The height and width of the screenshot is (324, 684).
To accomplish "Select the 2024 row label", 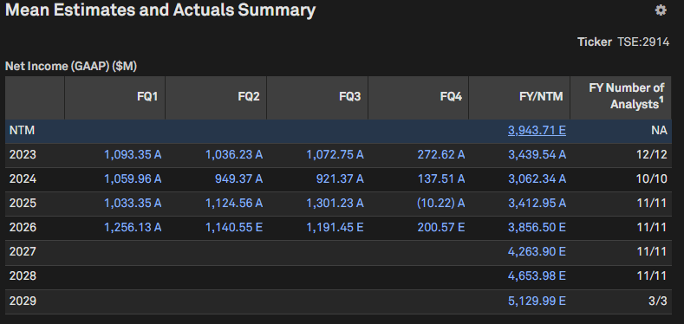I will click(23, 178).
